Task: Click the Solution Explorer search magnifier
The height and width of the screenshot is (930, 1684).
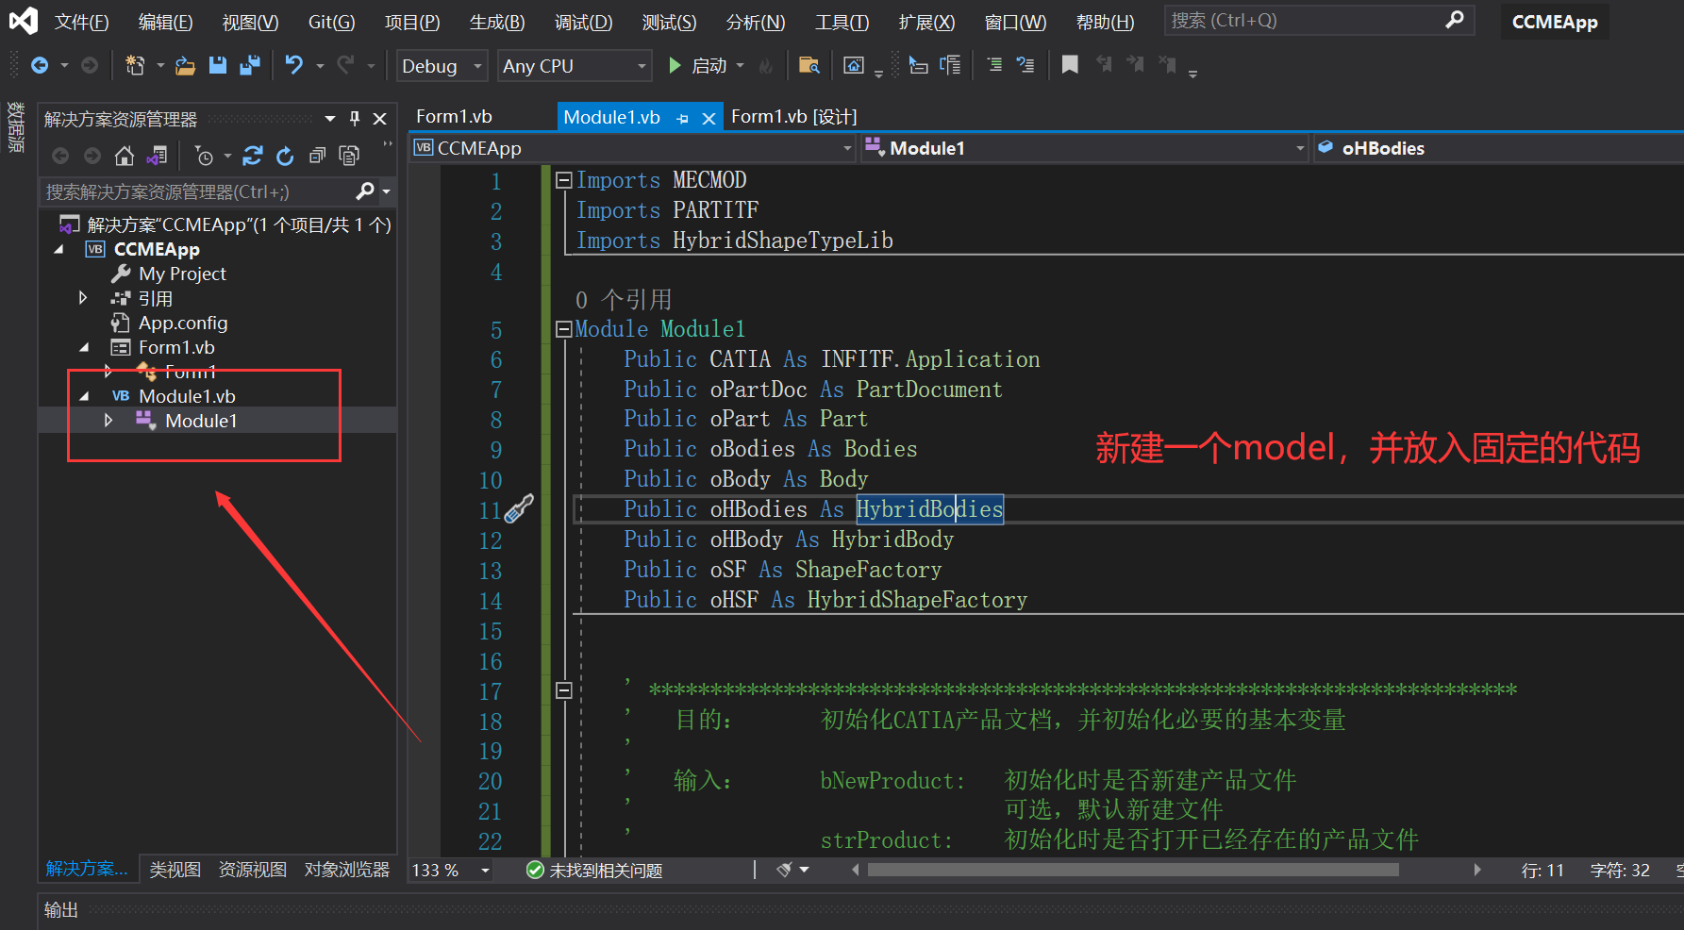Action: 365,191
